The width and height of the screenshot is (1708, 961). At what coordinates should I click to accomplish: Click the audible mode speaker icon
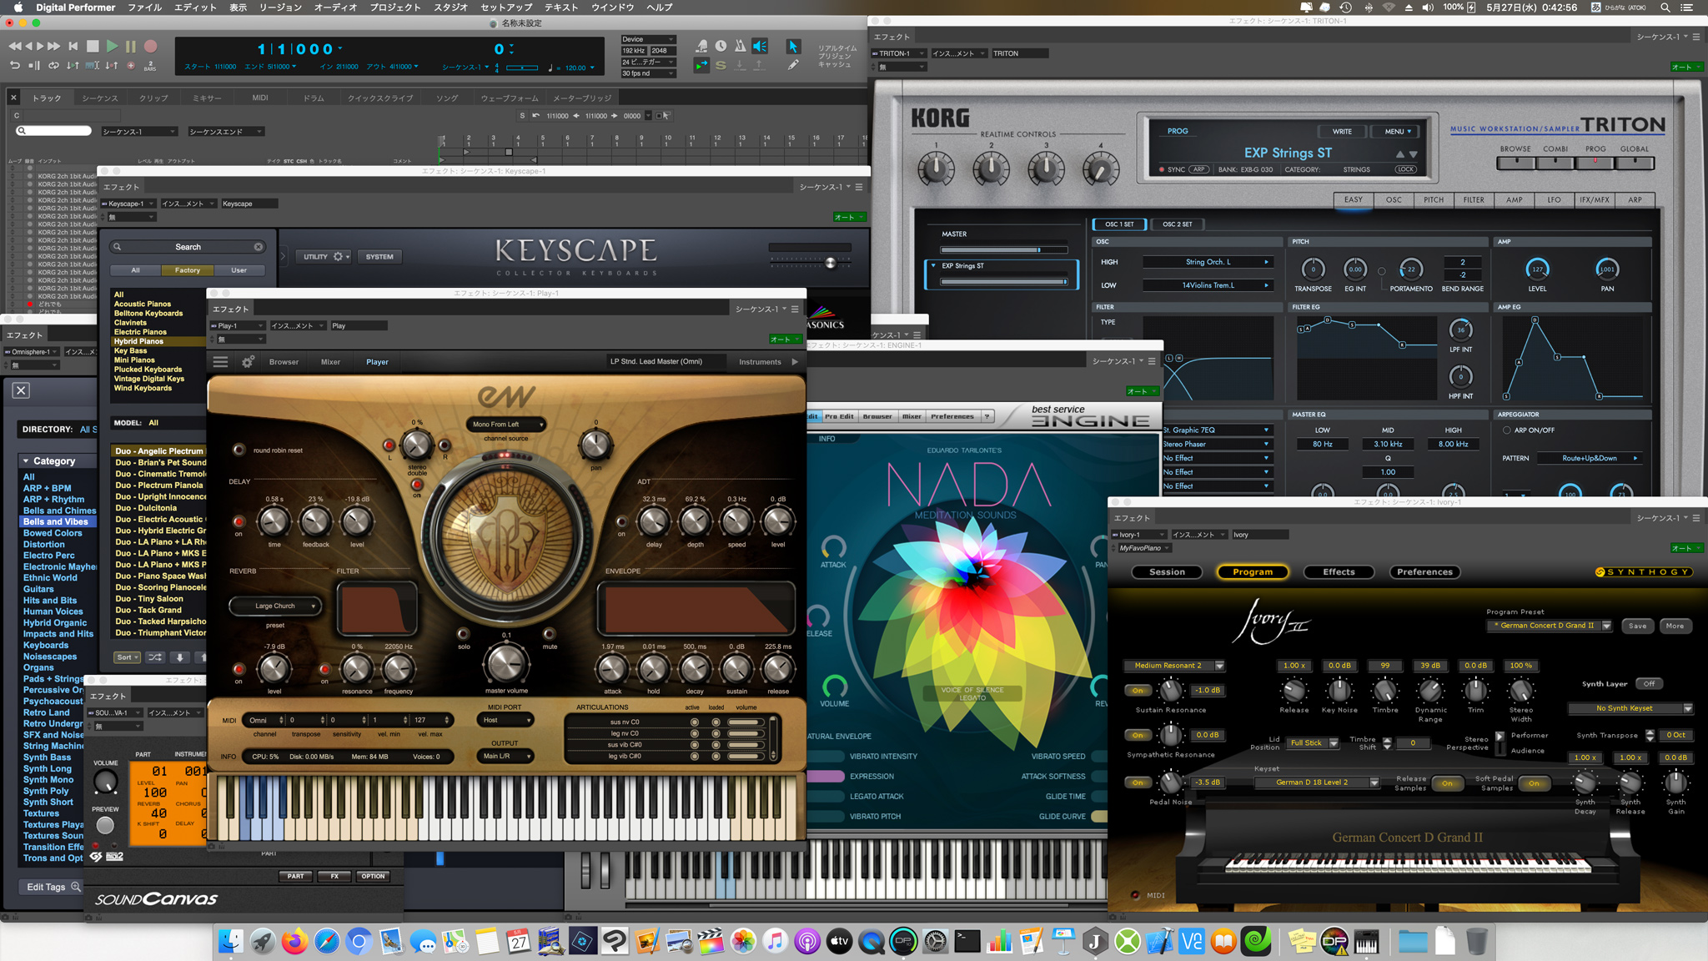(760, 47)
